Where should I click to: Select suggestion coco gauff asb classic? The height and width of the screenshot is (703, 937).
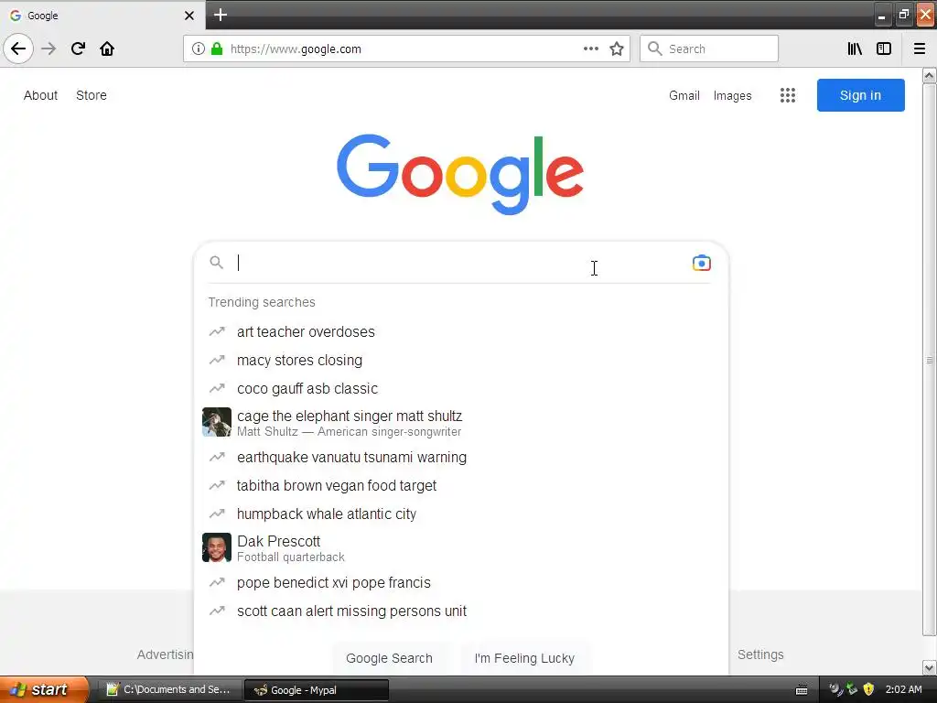point(459,388)
